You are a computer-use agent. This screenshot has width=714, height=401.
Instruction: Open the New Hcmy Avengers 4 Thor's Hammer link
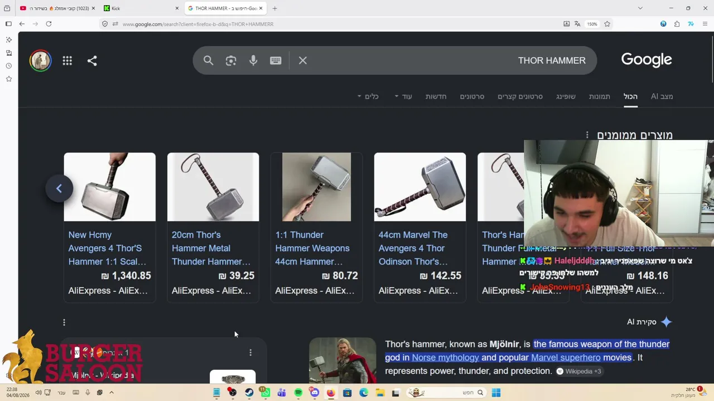coord(107,248)
